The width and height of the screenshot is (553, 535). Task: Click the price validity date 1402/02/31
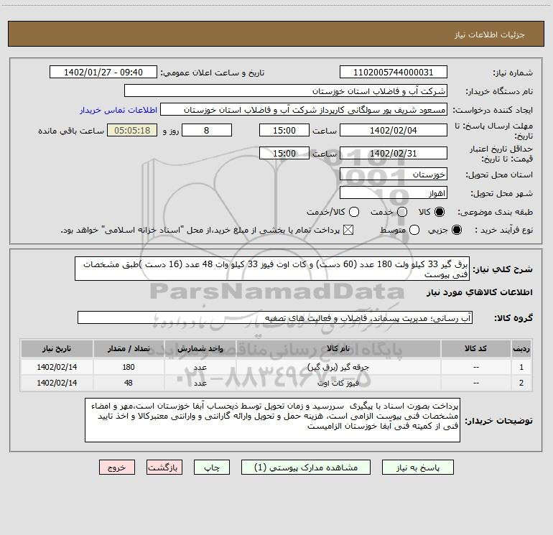tap(394, 153)
